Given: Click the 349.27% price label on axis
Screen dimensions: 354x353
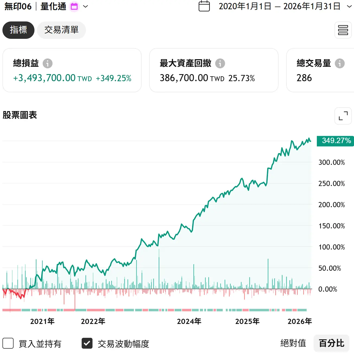Looking at the screenshot, I should coord(336,141).
